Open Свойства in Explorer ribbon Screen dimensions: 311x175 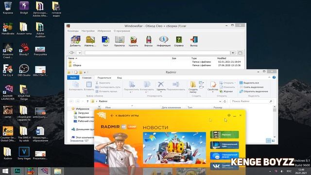pyautogui.click(x=213, y=87)
